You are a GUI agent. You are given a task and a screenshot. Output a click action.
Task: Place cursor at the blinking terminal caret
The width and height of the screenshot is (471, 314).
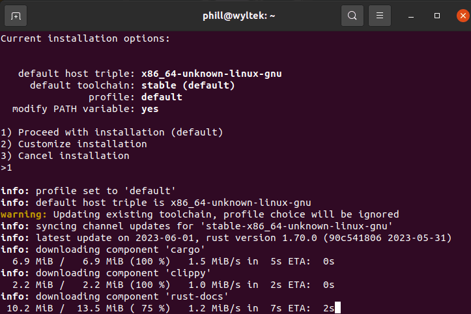tap(337, 308)
